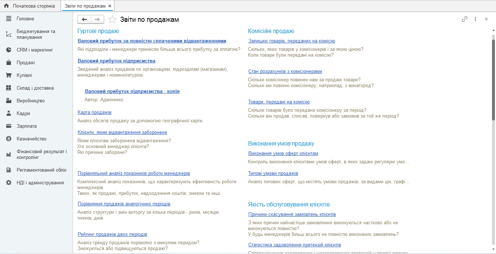Click the Кадри person icon
This screenshot has height=254, width=496.
[9, 114]
